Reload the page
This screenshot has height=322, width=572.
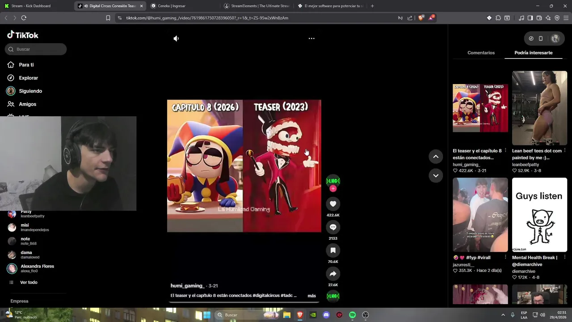[24, 18]
